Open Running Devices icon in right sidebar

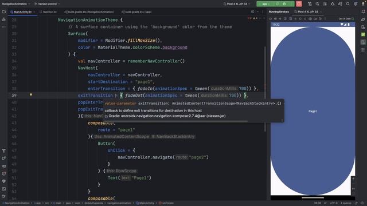point(363,42)
